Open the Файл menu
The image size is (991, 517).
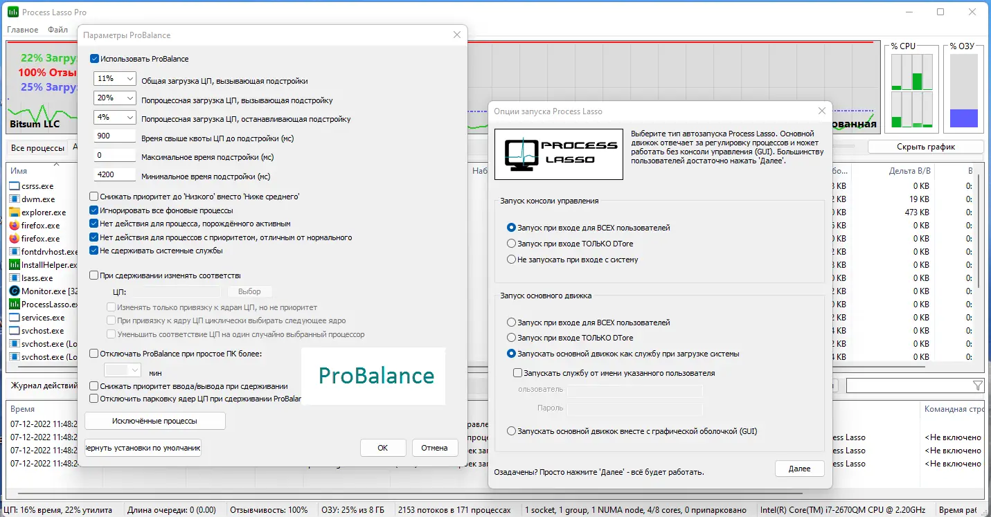pos(58,30)
